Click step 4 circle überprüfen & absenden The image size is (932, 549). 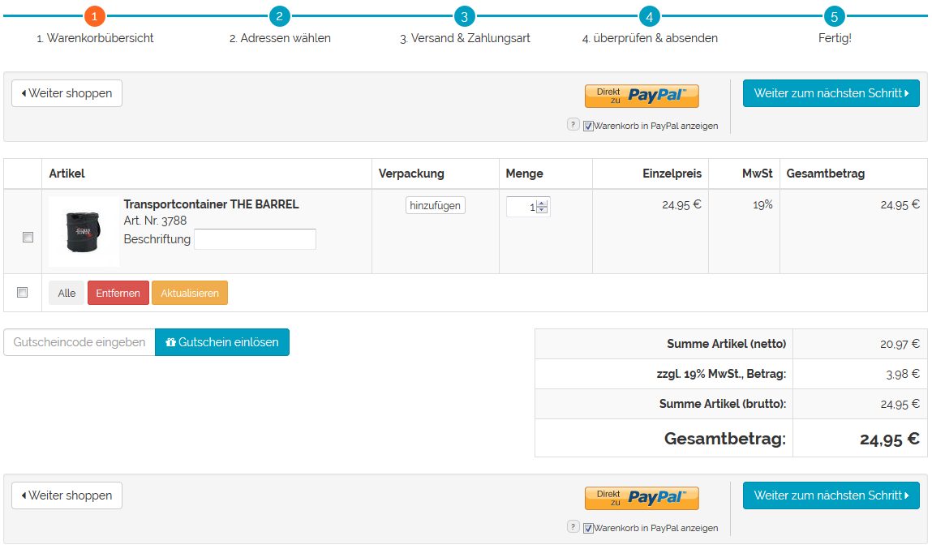pyautogui.click(x=649, y=15)
